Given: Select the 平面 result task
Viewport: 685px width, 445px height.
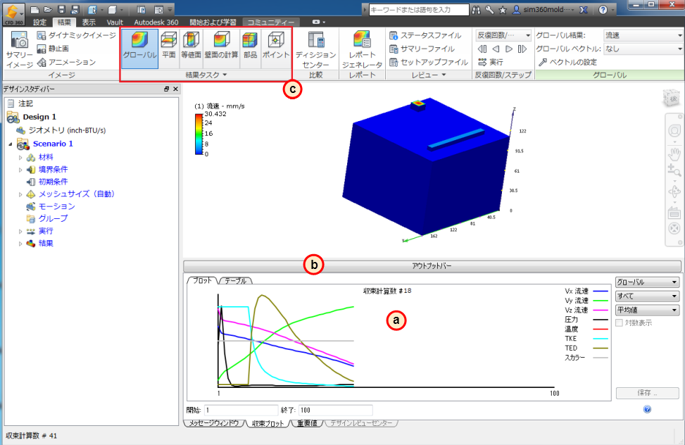Looking at the screenshot, I should (x=169, y=49).
